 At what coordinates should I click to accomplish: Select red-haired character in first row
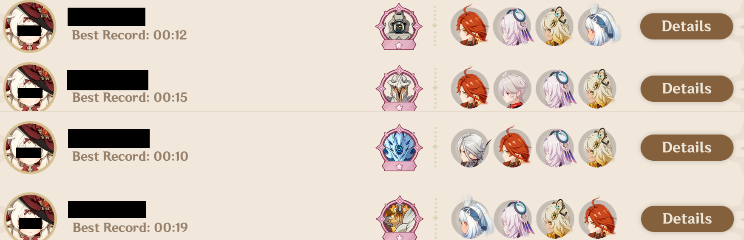point(470,26)
